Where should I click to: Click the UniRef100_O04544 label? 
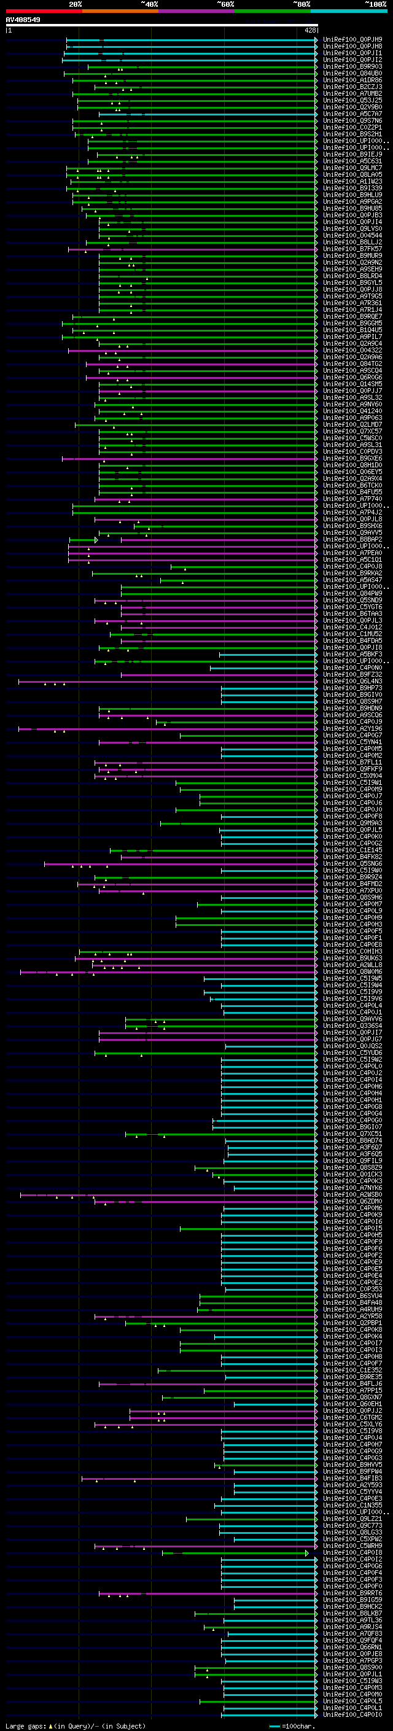(x=352, y=236)
